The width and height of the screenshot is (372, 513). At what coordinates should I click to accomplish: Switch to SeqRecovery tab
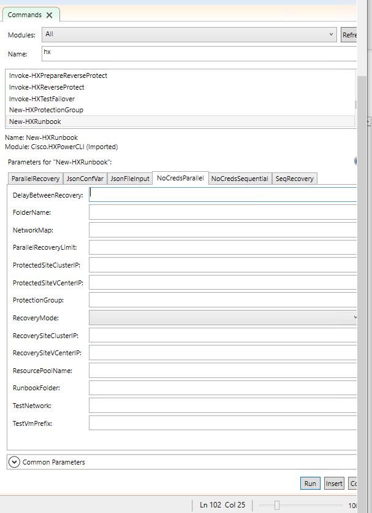click(295, 179)
